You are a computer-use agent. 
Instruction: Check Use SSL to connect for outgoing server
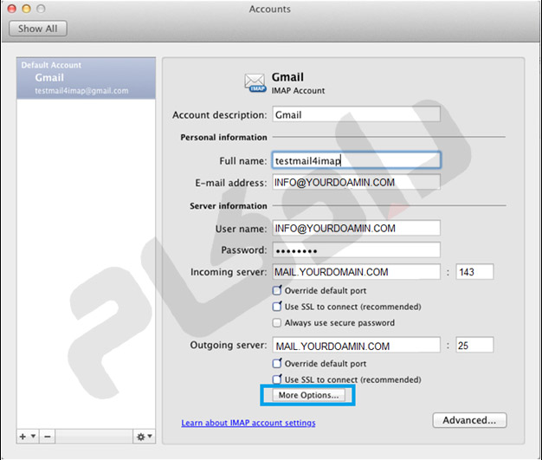click(x=277, y=379)
